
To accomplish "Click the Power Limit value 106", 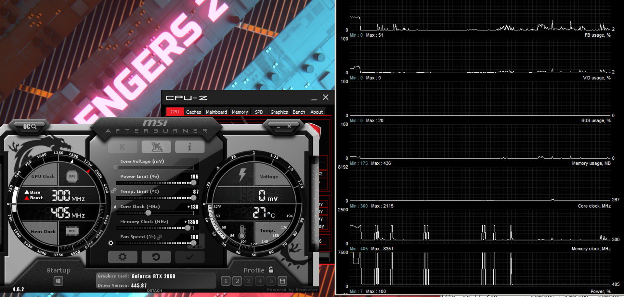I will (194, 177).
